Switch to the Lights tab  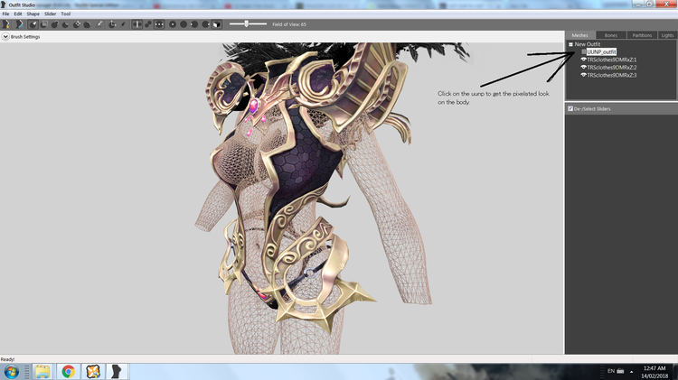668,35
